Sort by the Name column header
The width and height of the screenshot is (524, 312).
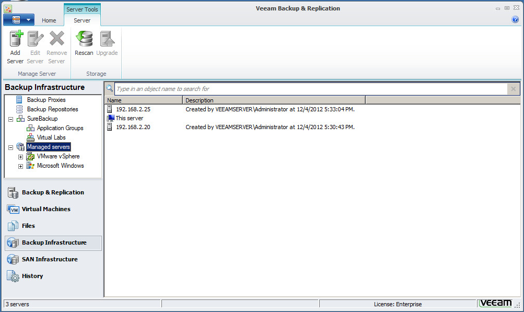tap(144, 100)
